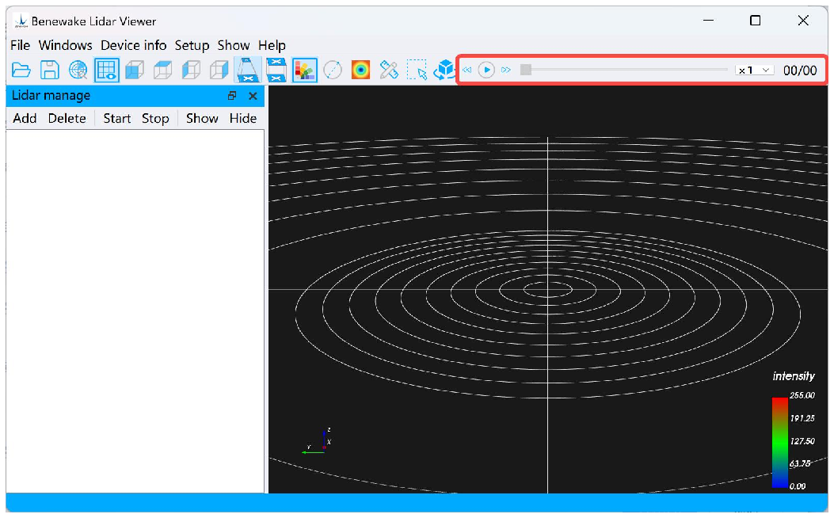
Task: Click the 255.00 intensity label
Action: (x=802, y=395)
